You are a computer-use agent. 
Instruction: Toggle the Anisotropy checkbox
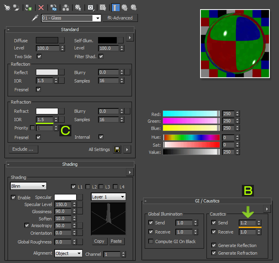click(x=27, y=225)
